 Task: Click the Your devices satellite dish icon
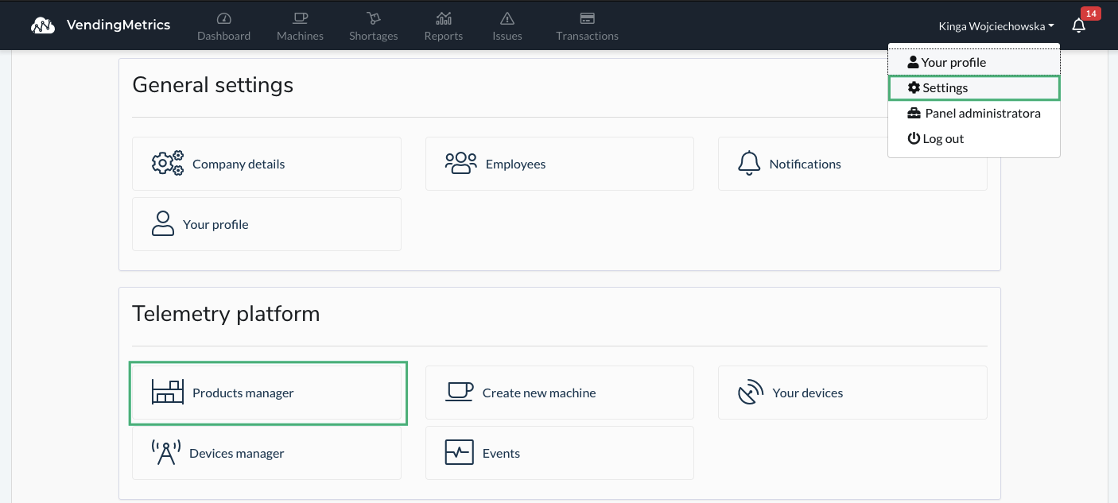click(x=751, y=393)
